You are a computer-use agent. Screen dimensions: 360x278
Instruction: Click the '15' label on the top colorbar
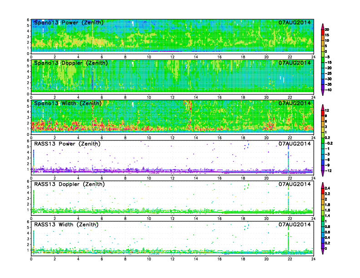click(327, 35)
